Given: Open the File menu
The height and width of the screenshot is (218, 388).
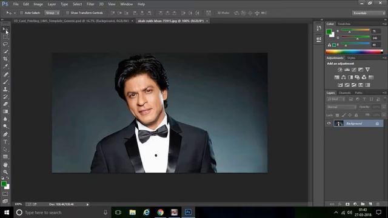Looking at the screenshot, I should (x=16, y=4).
